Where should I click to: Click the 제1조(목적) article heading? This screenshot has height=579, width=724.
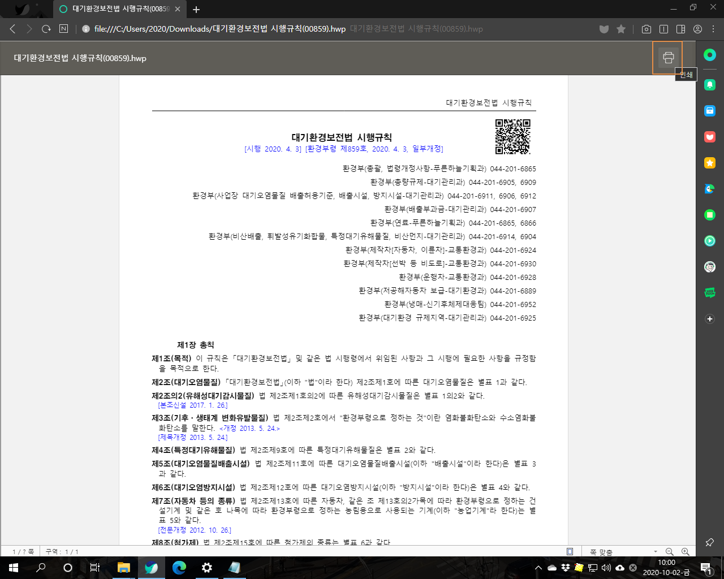coord(171,358)
